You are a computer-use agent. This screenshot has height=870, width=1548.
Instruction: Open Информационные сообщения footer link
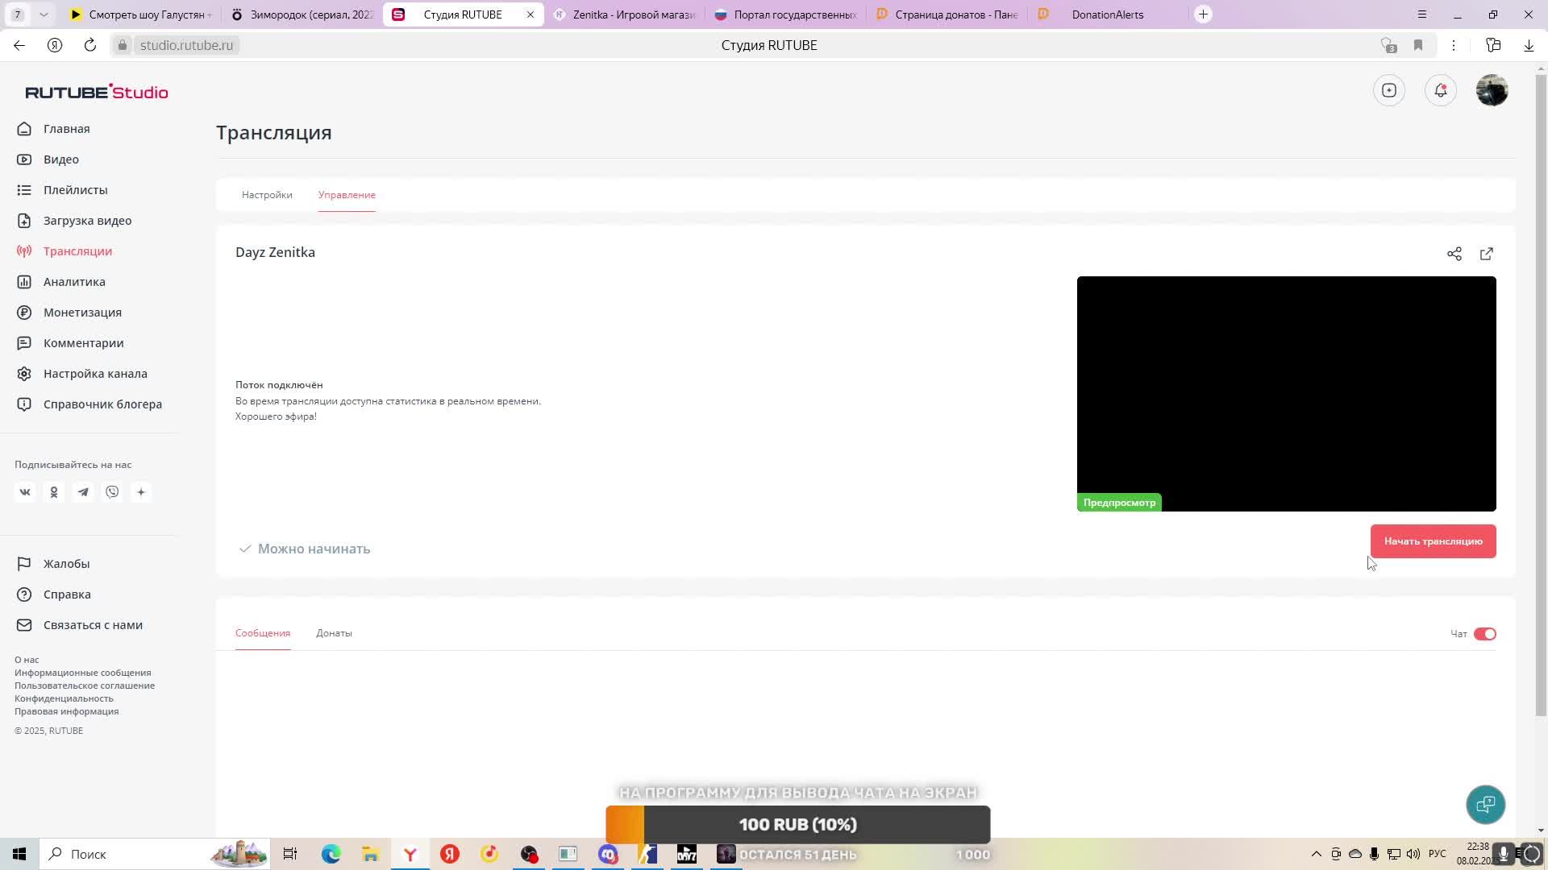(x=83, y=673)
